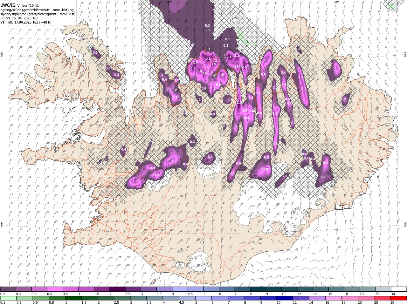
Task: Click the grey-green 3–3.5 rain legend swatch
Action: point(139,298)
